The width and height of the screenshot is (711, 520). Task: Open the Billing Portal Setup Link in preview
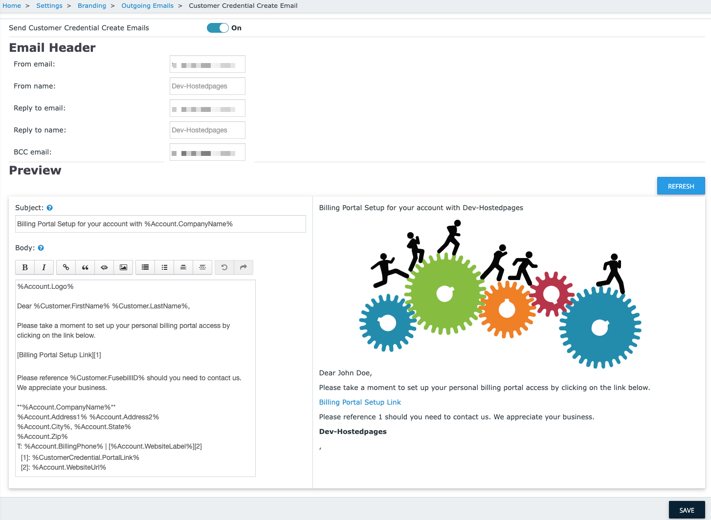click(x=360, y=402)
